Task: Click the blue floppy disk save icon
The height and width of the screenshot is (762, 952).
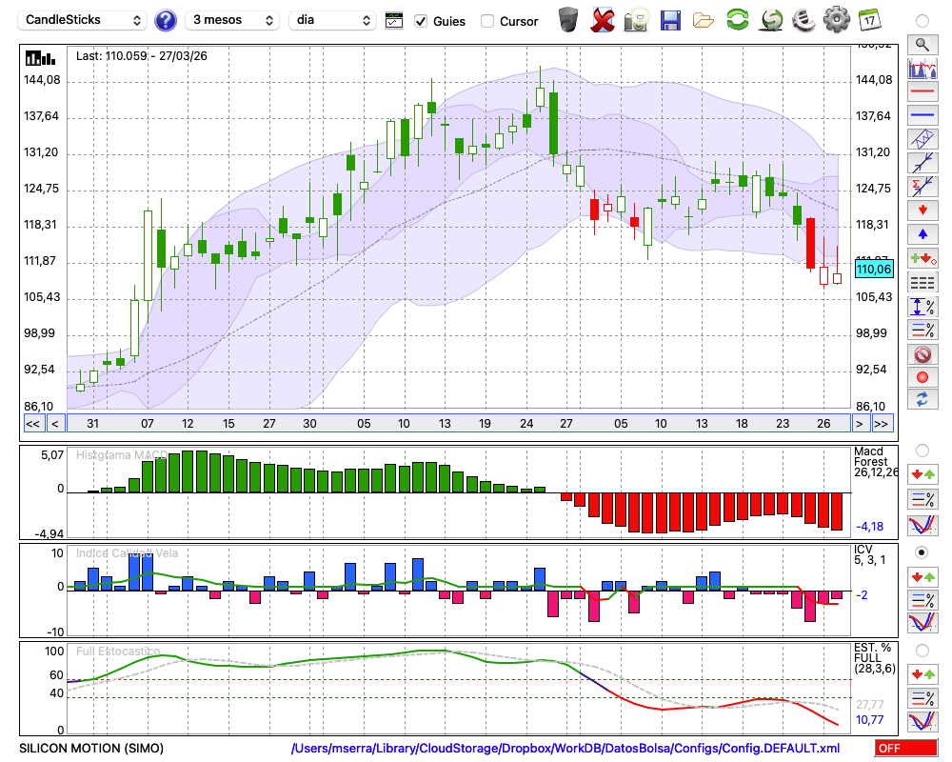Action: click(670, 19)
